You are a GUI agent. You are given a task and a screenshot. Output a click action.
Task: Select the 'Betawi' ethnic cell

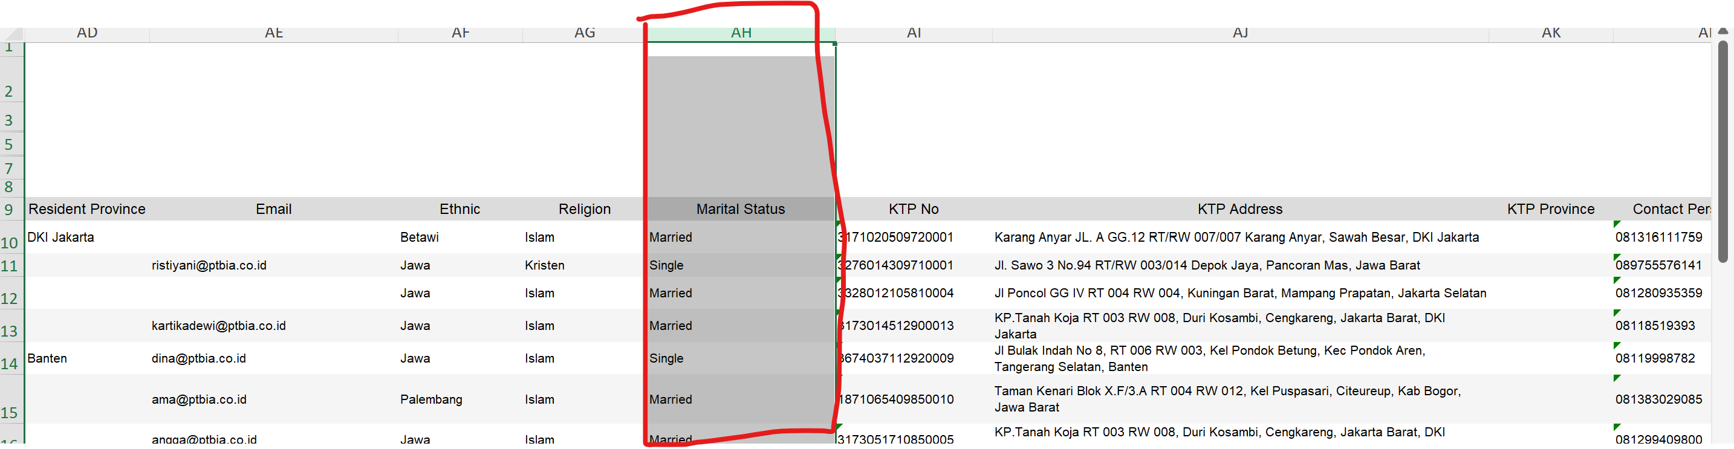click(x=461, y=237)
